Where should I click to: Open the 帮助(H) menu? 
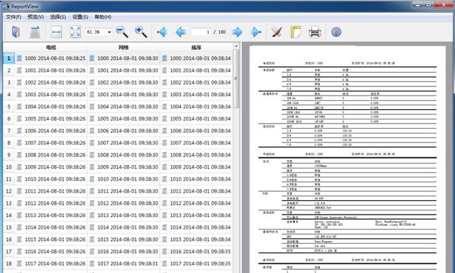point(103,17)
